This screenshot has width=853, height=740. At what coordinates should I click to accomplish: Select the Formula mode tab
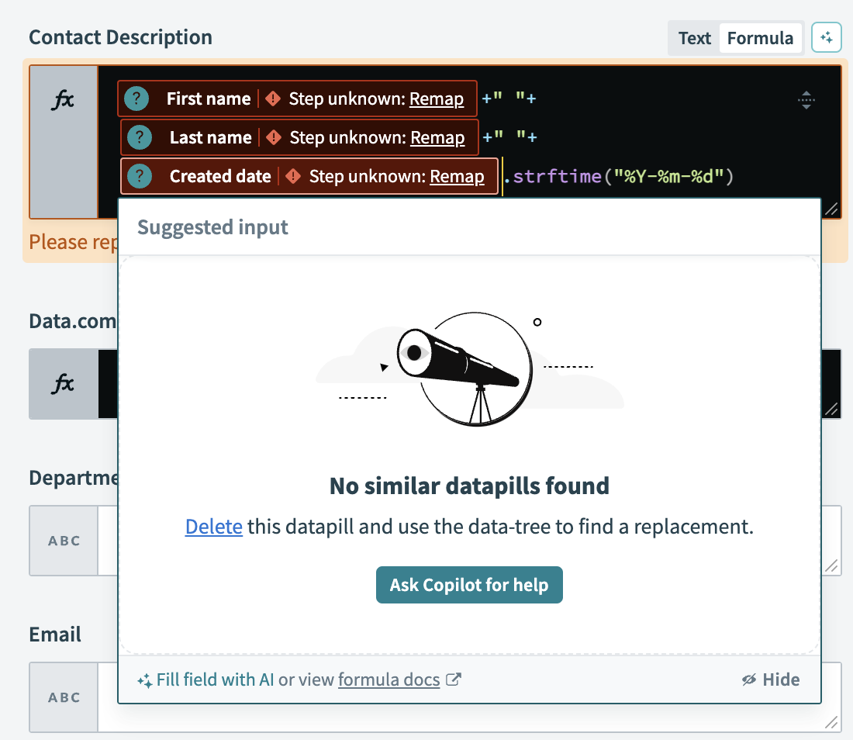point(761,37)
